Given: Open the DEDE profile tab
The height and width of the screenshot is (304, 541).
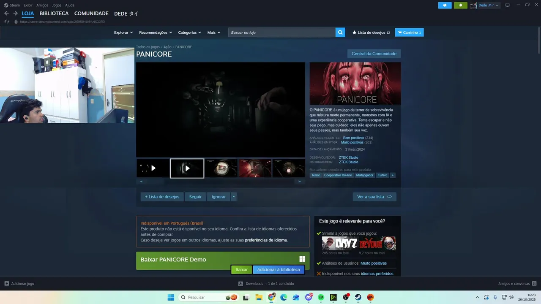Looking at the screenshot, I should [x=126, y=14].
